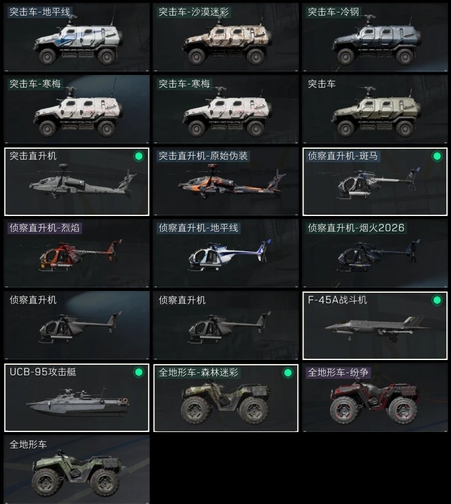451x504 pixels.
Task: Pick the 突击车-冷钢 steel blue skin
Action: tap(375, 38)
